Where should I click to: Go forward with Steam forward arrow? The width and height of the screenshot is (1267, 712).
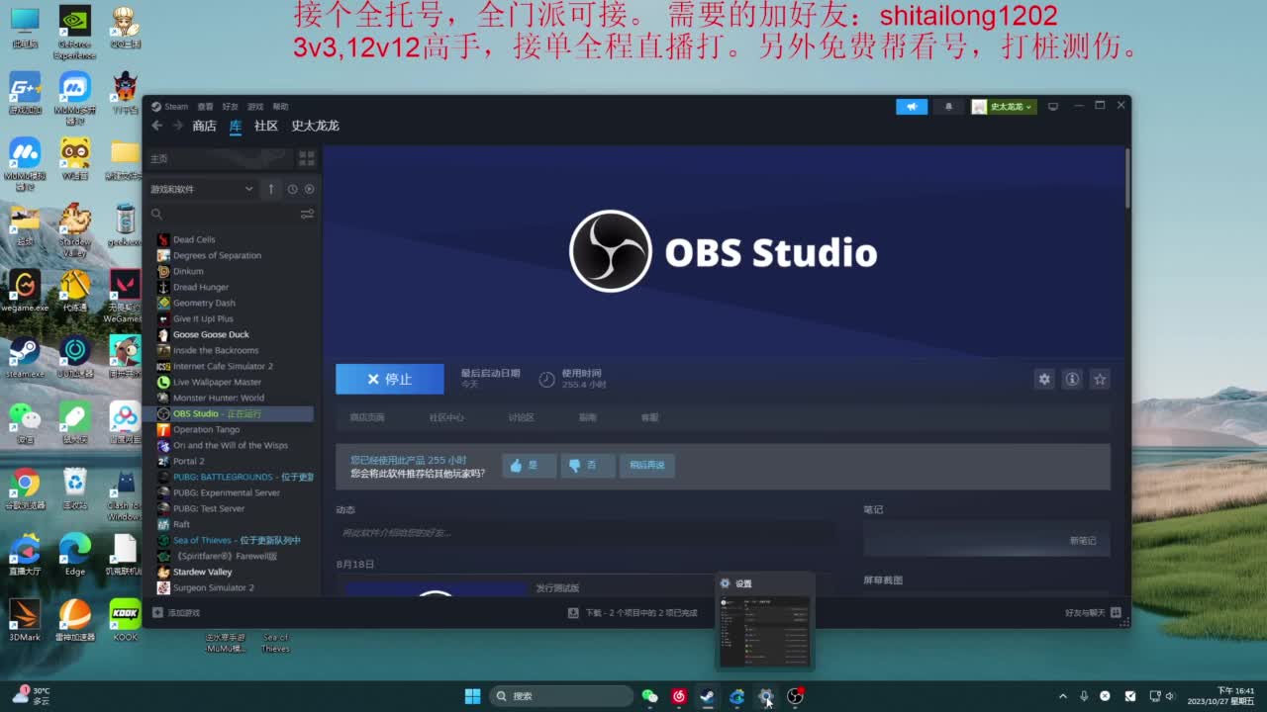178,126
